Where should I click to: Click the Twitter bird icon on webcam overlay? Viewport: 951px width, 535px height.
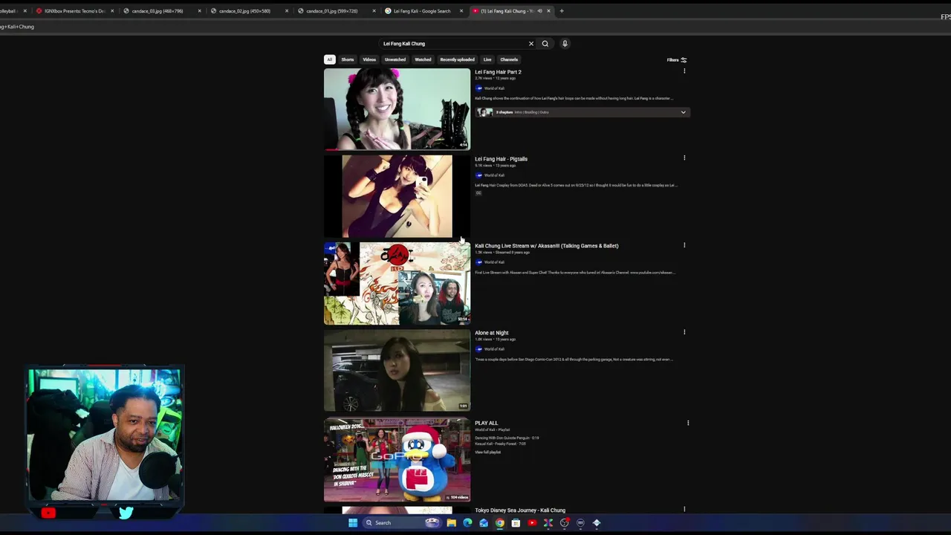point(126,513)
